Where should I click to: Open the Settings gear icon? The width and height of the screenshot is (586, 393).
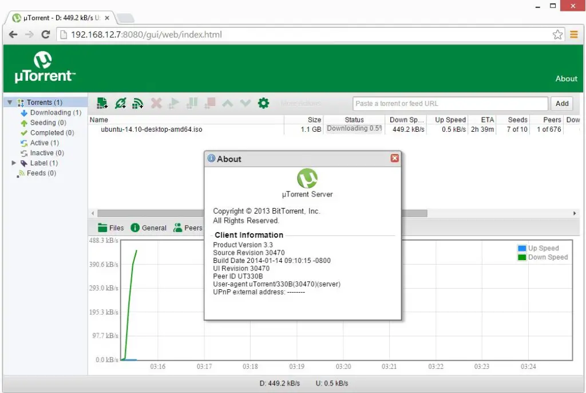click(263, 103)
